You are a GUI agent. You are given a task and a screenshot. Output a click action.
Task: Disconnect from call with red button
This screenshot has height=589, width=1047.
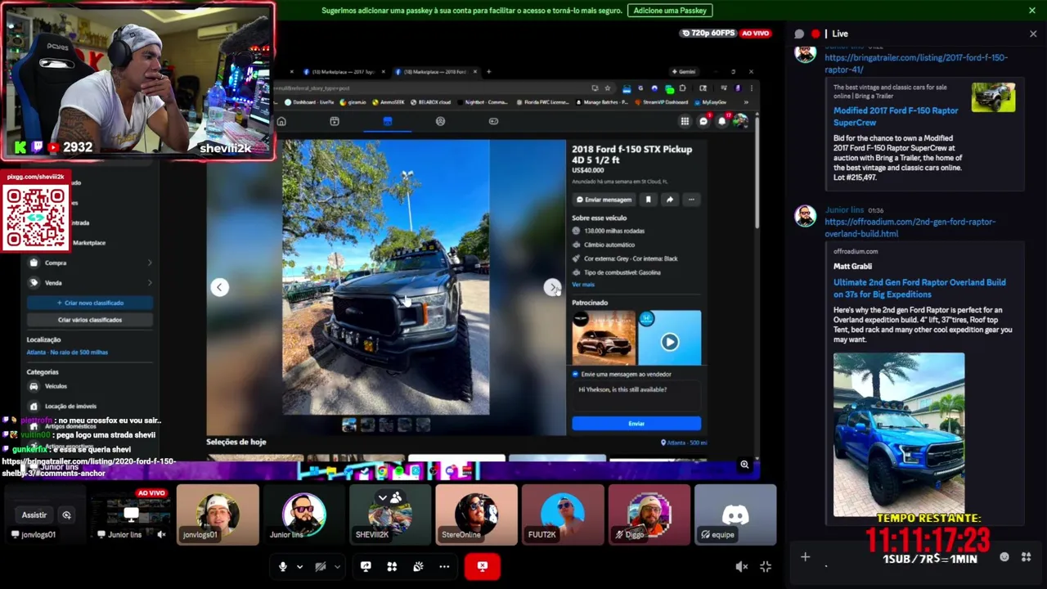(483, 566)
